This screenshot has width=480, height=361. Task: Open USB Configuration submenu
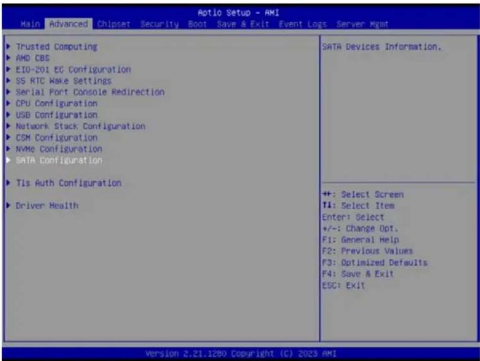pyautogui.click(x=57, y=115)
